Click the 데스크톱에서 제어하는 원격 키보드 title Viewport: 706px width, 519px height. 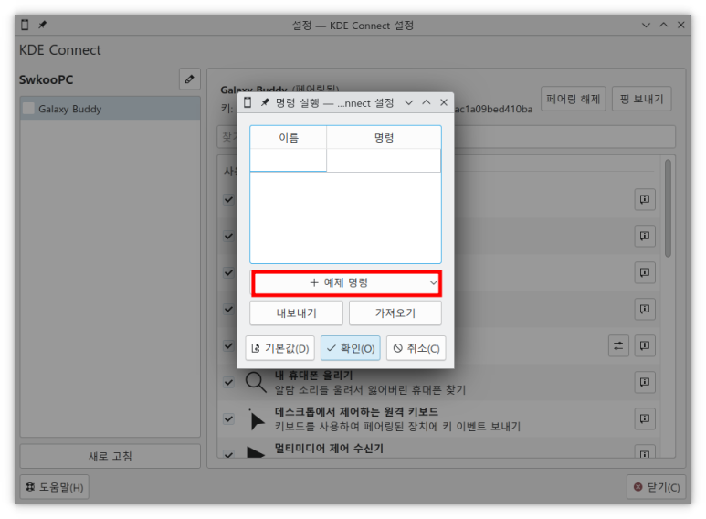[356, 412]
